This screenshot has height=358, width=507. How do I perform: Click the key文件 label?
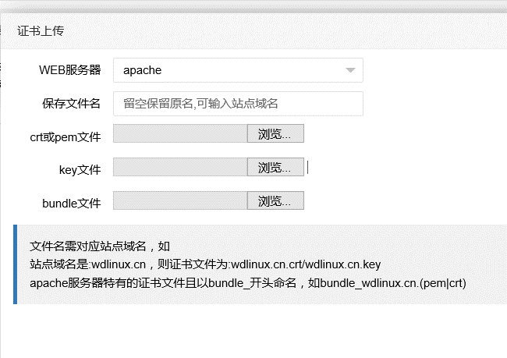80,170
